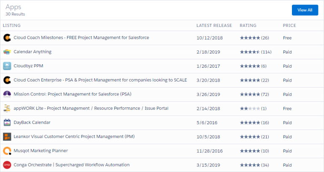Screen dimensions: 324x172
Task: Click the Listing column header
Action: coord(11,26)
